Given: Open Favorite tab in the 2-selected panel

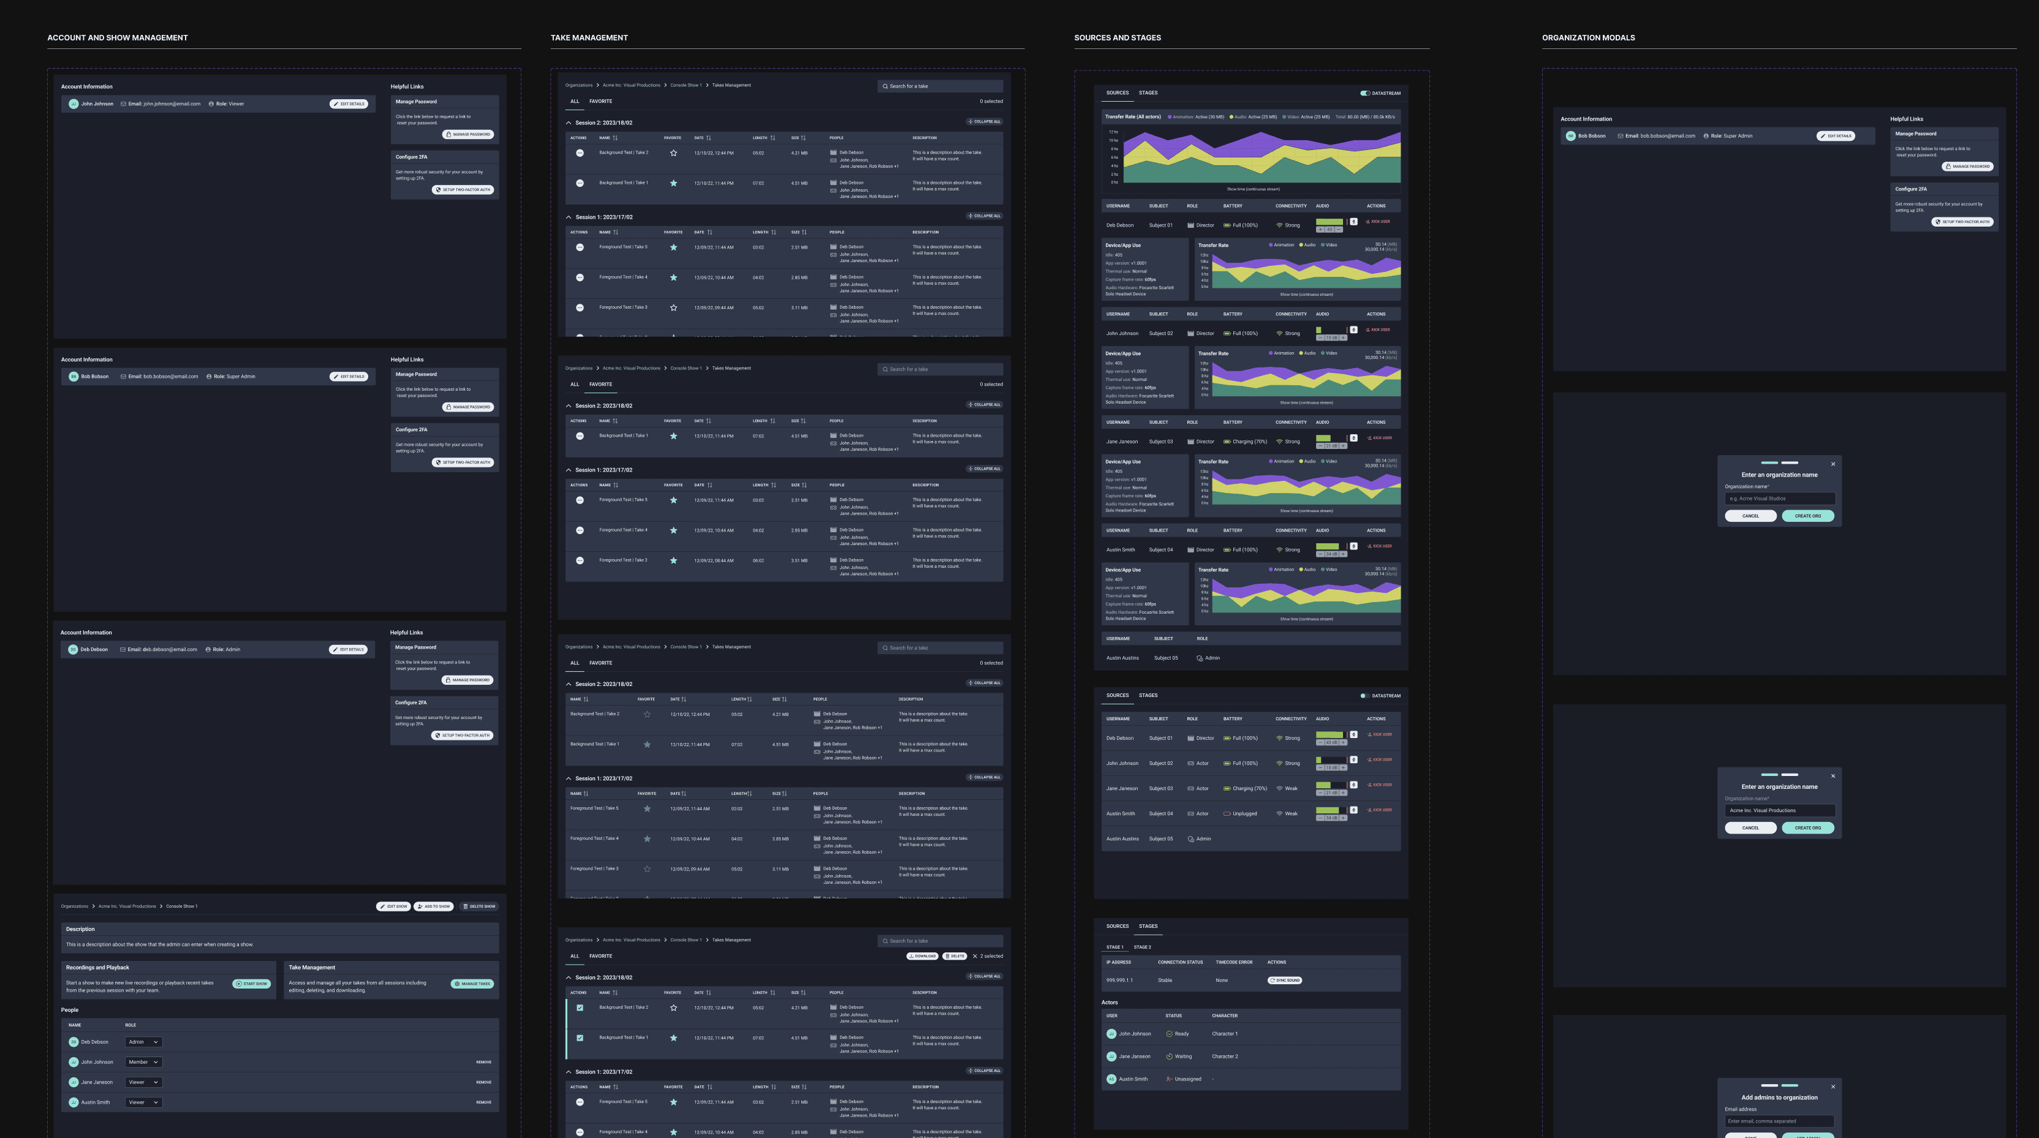Looking at the screenshot, I should 601,956.
